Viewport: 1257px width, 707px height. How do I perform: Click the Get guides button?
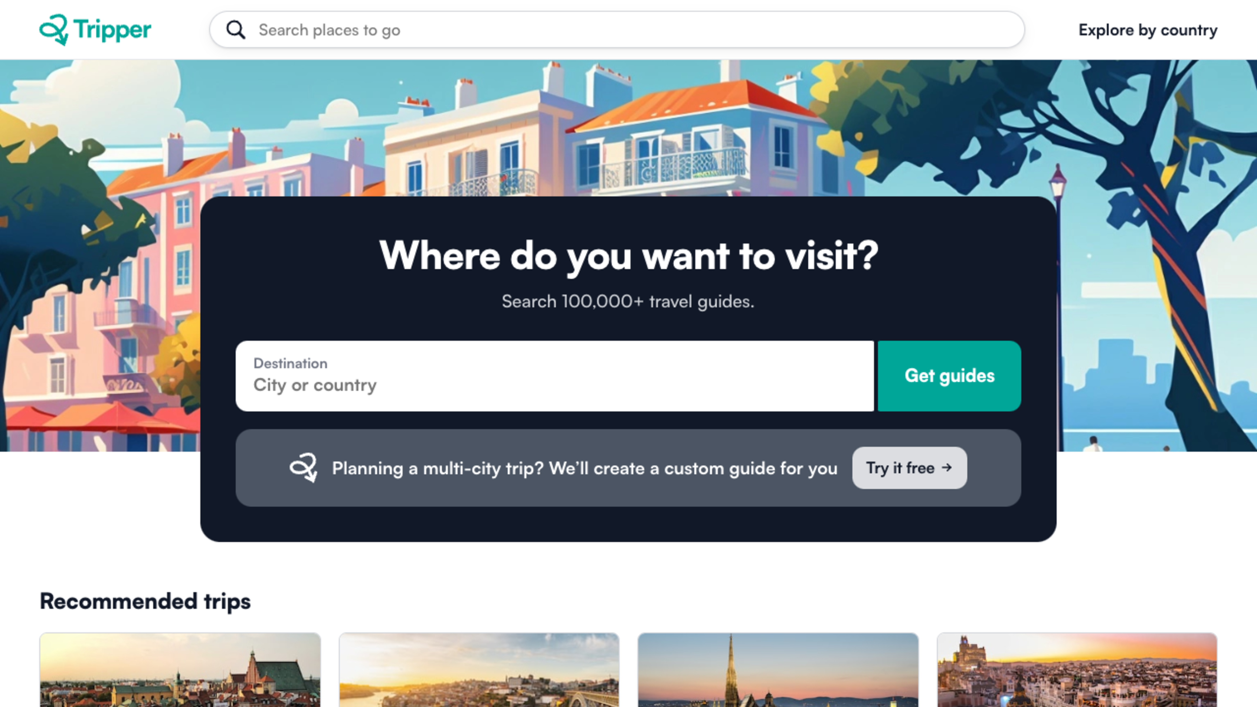(949, 376)
